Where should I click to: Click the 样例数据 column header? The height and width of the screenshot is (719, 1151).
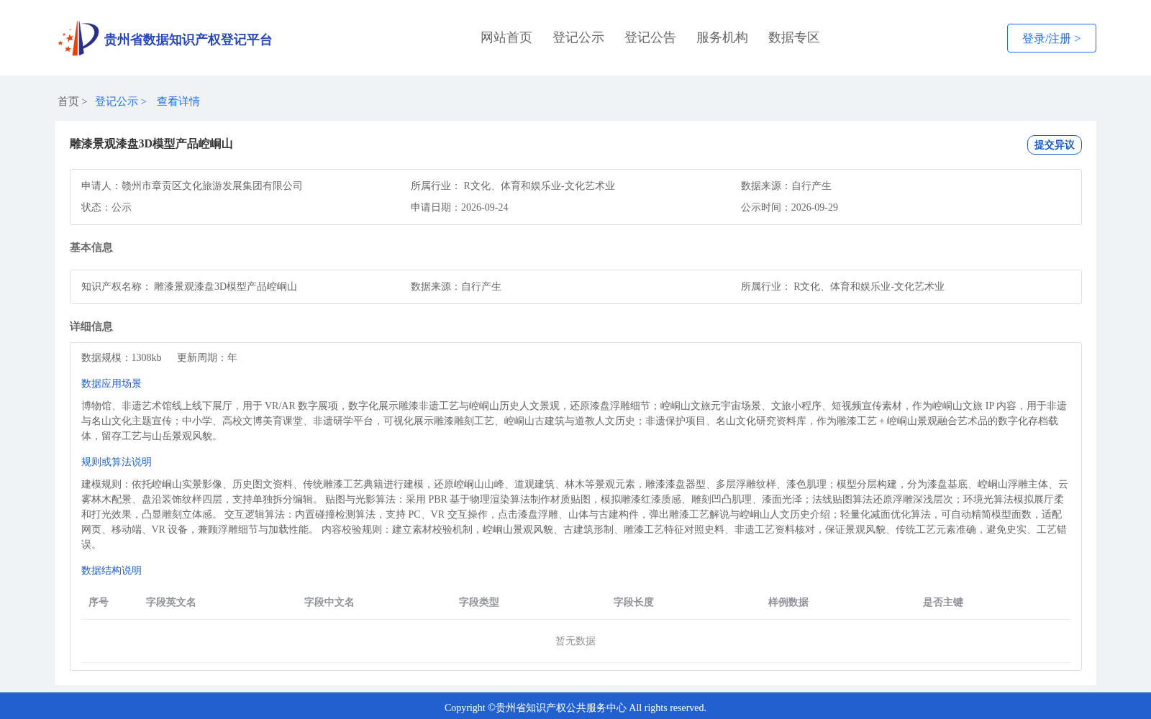(788, 602)
